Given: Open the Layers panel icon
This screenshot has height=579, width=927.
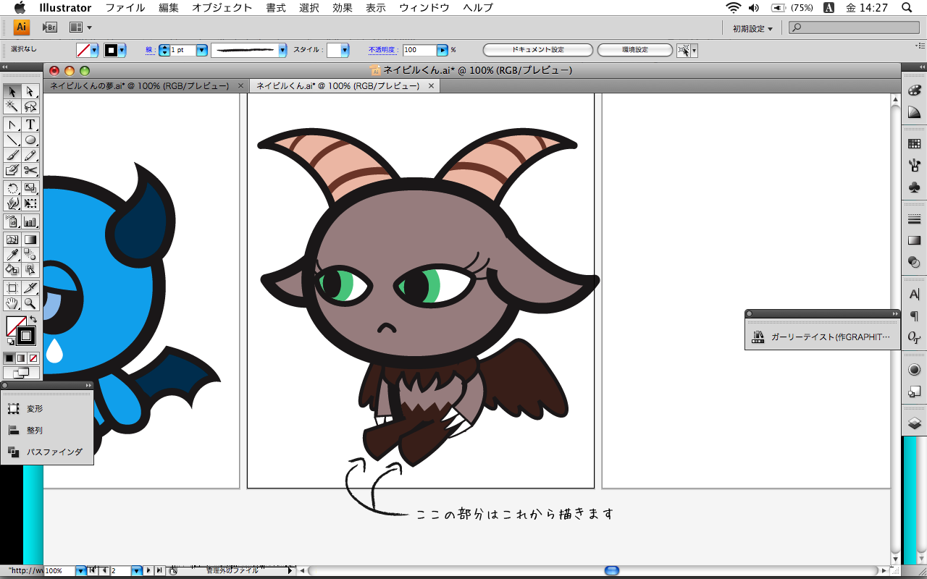Looking at the screenshot, I should click(x=914, y=423).
